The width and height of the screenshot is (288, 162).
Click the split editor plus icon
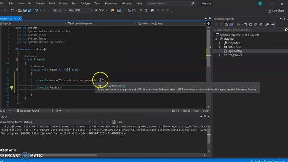click(208, 23)
